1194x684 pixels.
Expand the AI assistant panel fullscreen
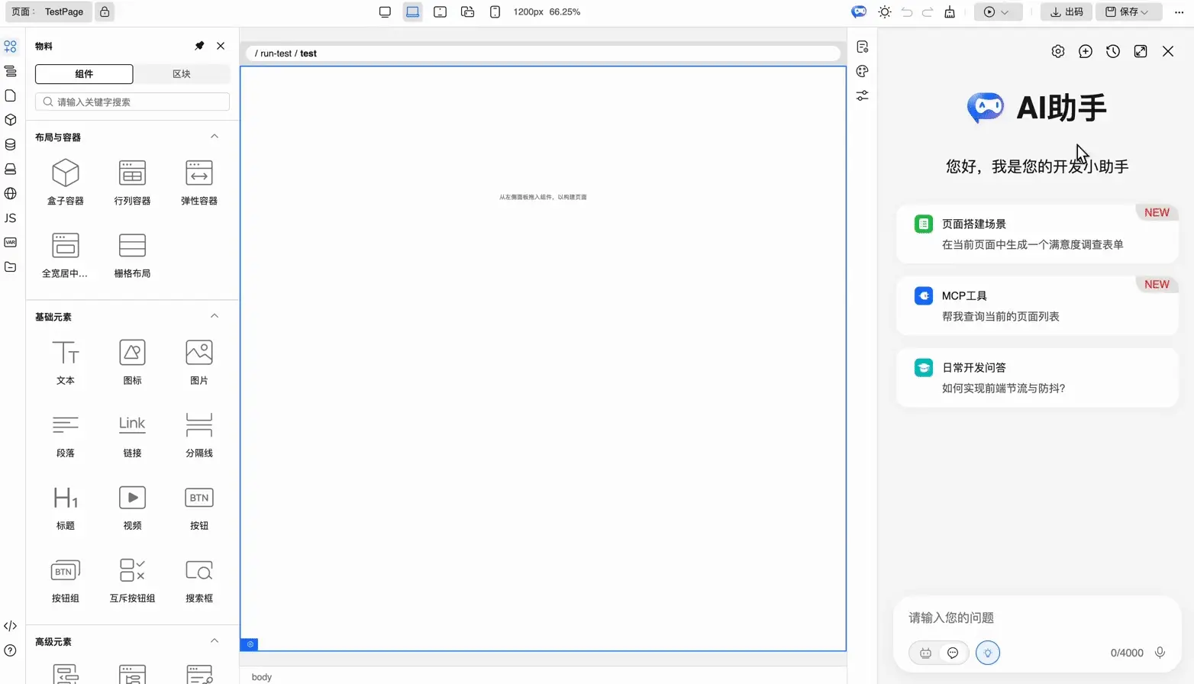[x=1141, y=51]
